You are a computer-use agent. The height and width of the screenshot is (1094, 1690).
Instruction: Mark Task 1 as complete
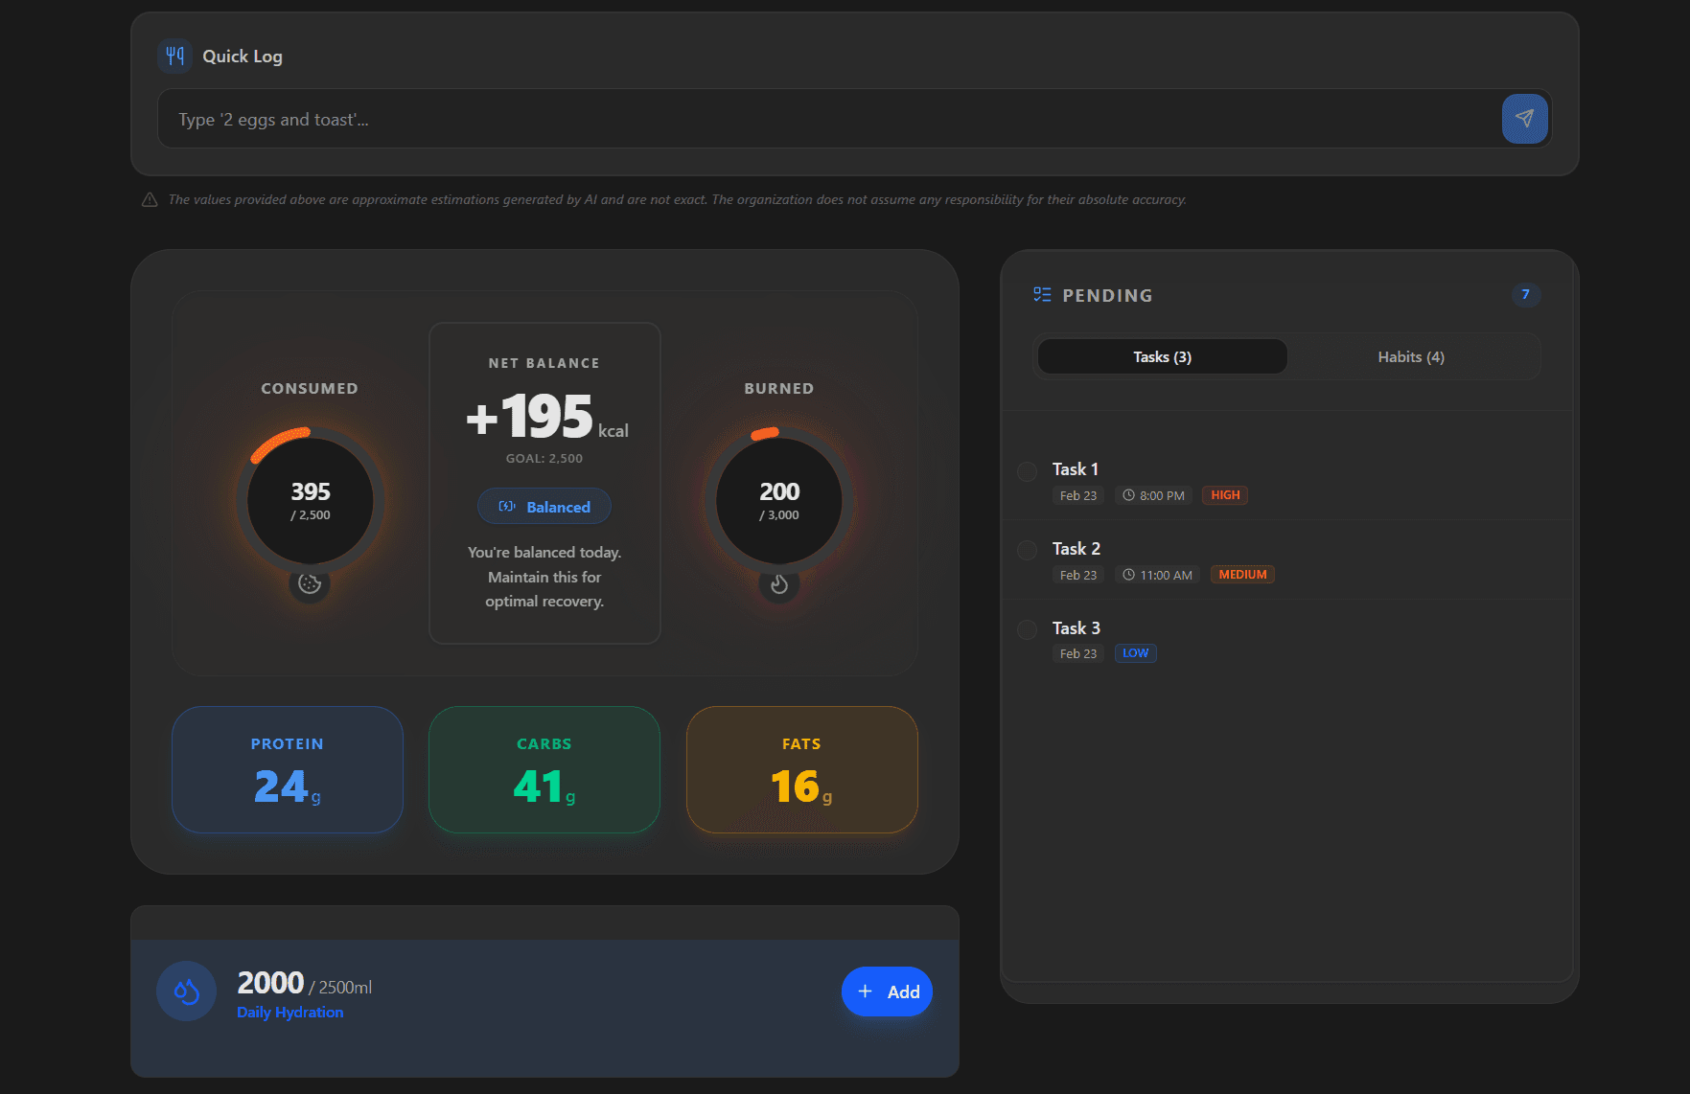point(1026,471)
